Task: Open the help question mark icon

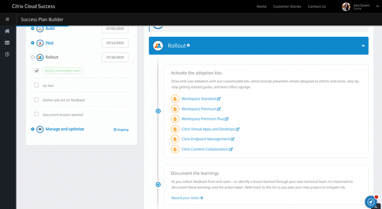Action: (7, 54)
